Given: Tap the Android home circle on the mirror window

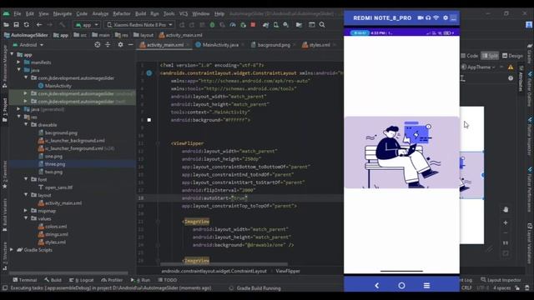Looking at the screenshot, I should pos(401,285).
